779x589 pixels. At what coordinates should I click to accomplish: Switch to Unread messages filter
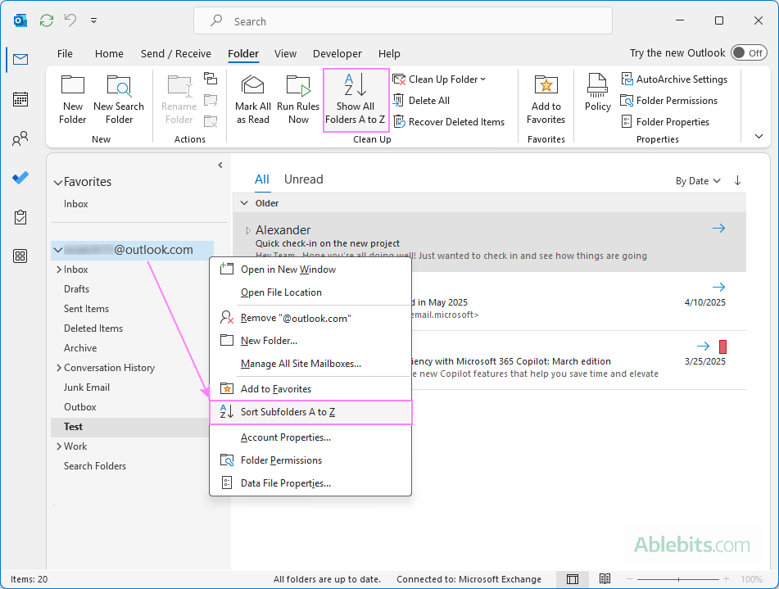point(303,179)
